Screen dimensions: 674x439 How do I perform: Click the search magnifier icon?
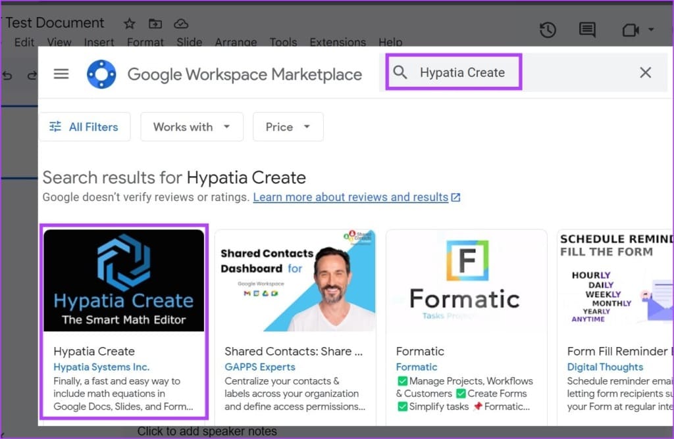click(400, 72)
